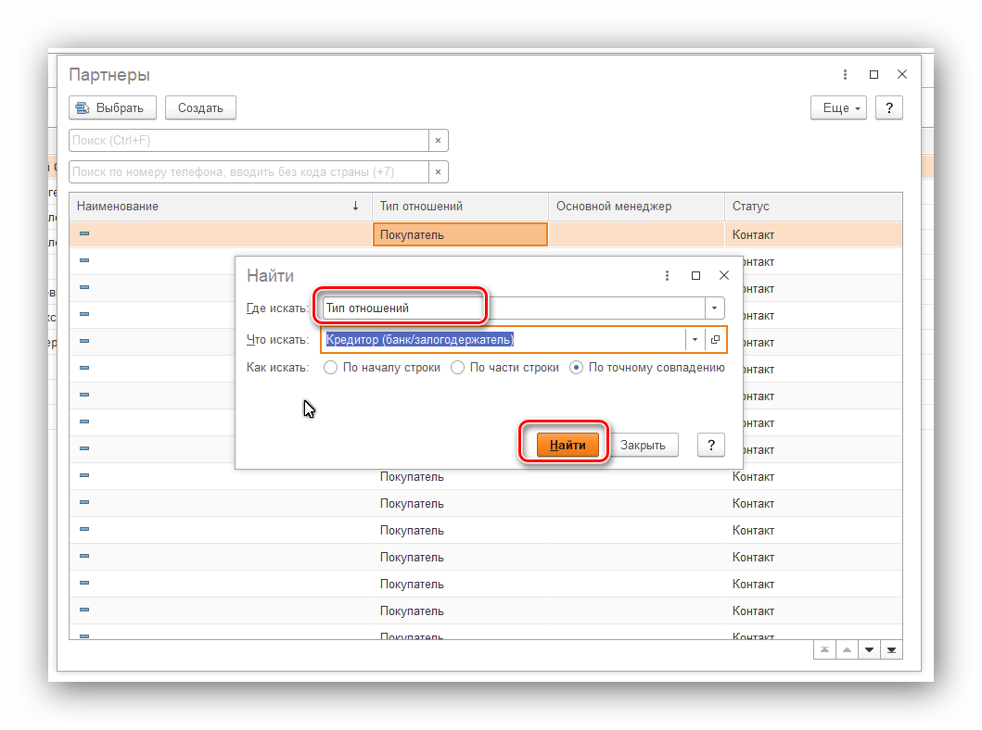Click the Что искать field with Кредитор text
The image size is (982, 730).
point(504,340)
